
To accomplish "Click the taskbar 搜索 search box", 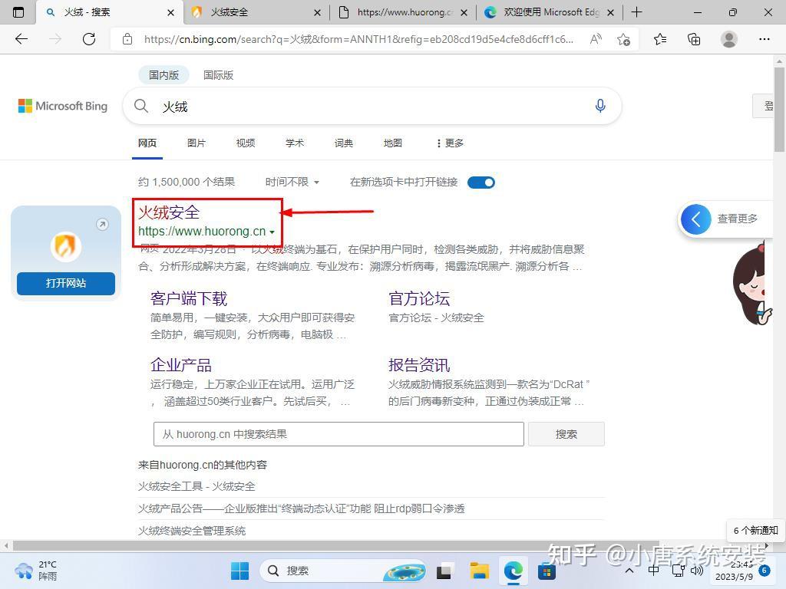I will pyautogui.click(x=343, y=571).
